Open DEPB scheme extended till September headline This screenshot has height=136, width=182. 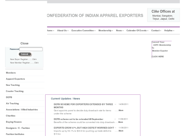click(78, 119)
